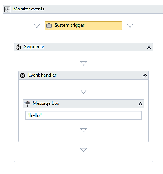This screenshot has height=174, width=163.
Task: Collapse the Message box activity
Action: click(140, 104)
